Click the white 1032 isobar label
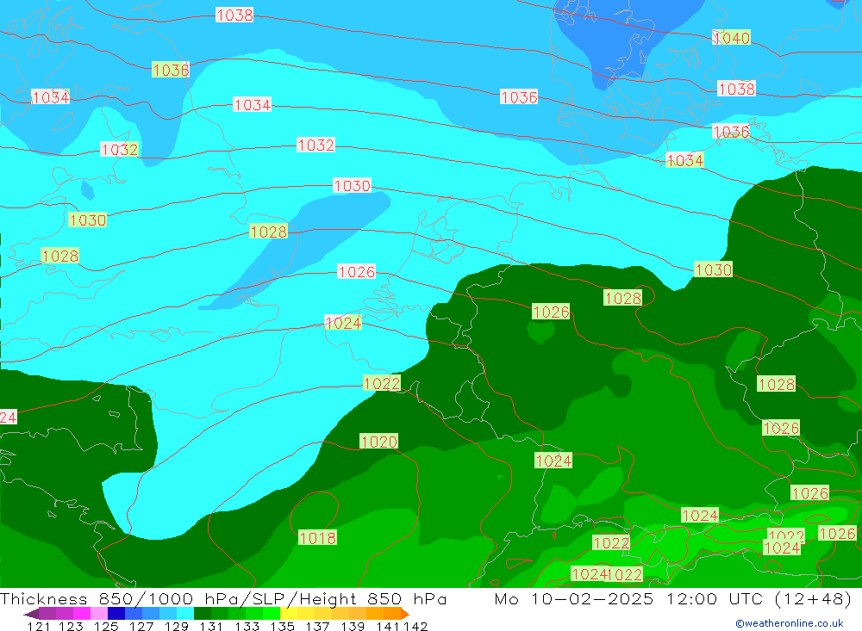Viewport: 862px width, 631px height. pos(315,145)
